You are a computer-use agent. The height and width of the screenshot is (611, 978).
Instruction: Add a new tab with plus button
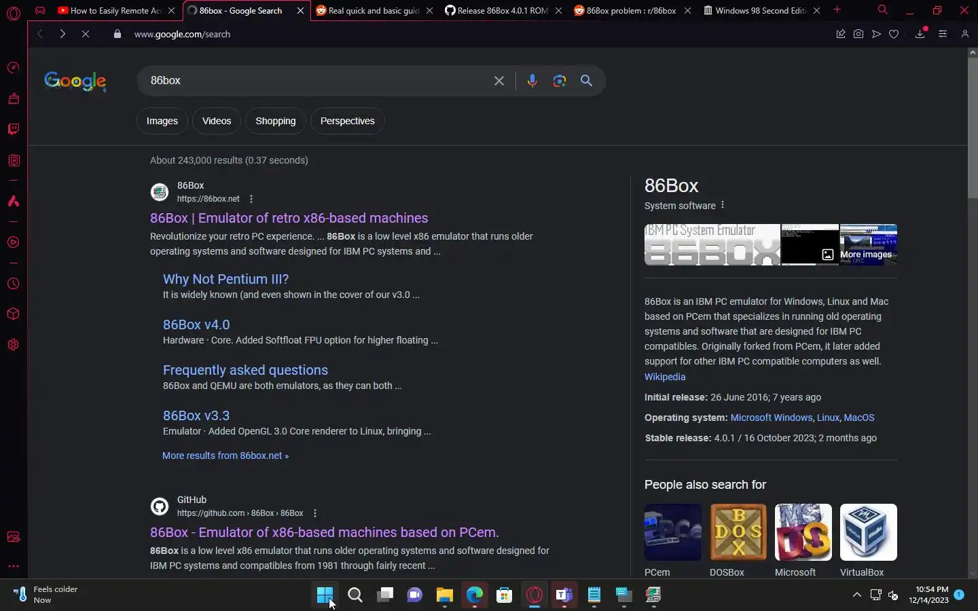click(837, 10)
